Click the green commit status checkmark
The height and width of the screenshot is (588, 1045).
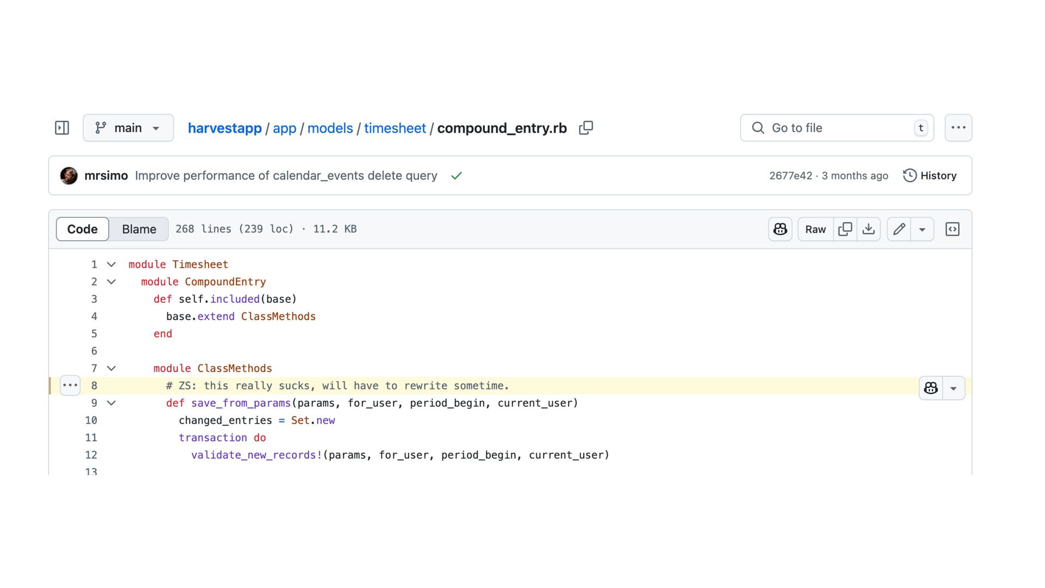457,176
